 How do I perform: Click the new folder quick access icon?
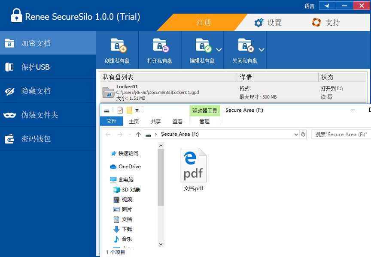point(129,110)
